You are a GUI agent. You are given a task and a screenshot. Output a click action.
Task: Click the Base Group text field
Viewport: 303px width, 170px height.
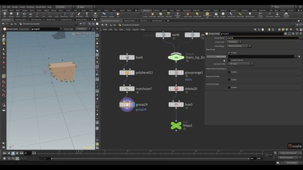tap(261, 57)
